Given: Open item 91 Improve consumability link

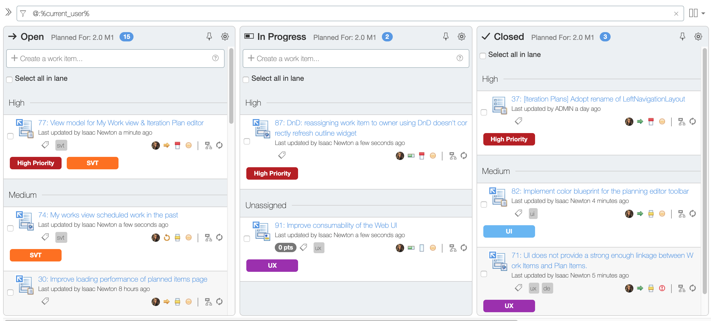Looking at the screenshot, I should (x=336, y=225).
